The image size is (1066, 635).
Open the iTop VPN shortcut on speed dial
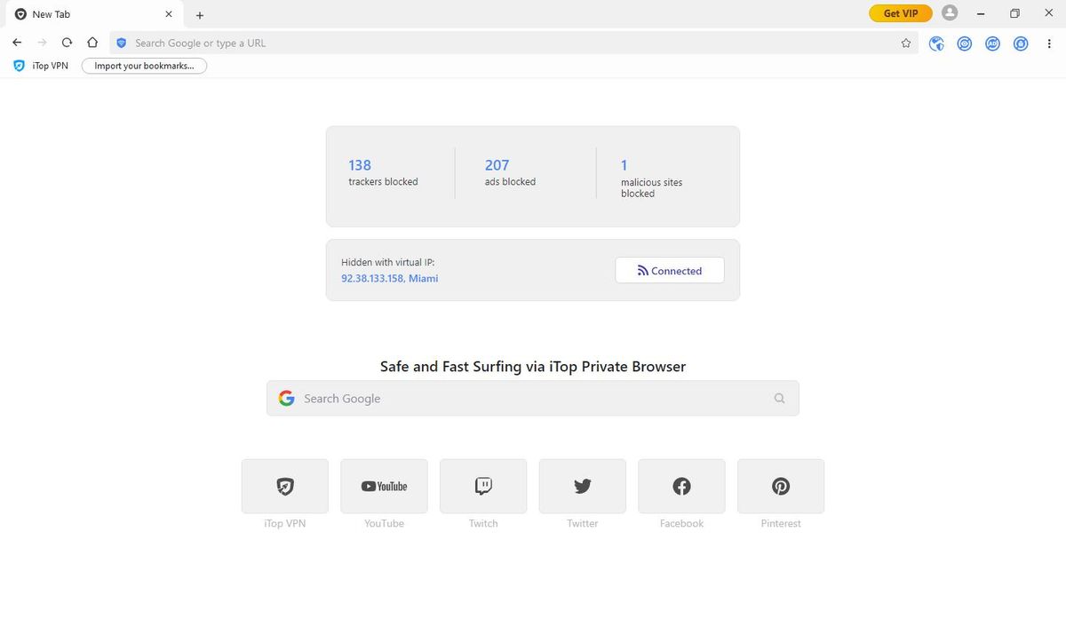click(x=284, y=486)
